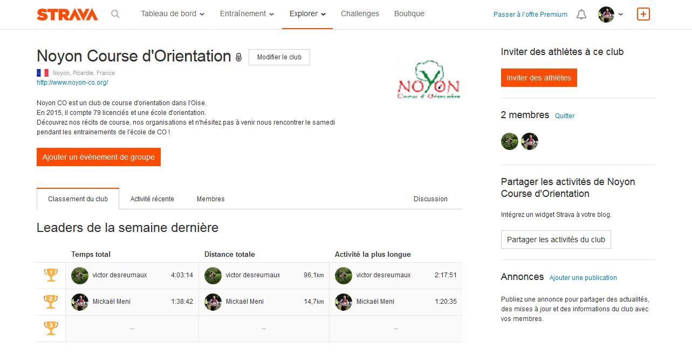Viewport: 692px width, 362px height.
Task: Click the gold first-place trophy icon
Action: [x=51, y=275]
